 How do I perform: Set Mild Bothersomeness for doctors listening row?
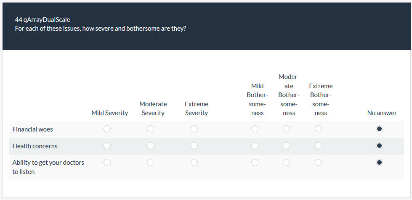coord(255,162)
